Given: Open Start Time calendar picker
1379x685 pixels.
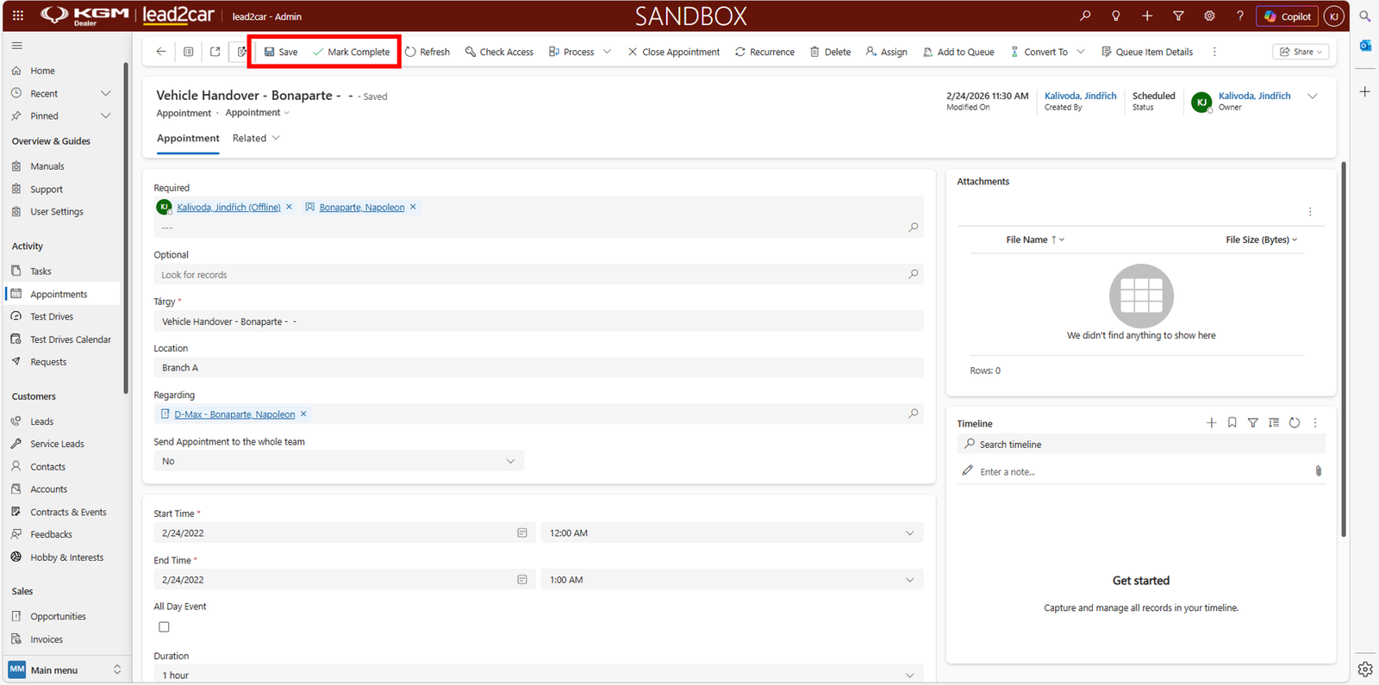Looking at the screenshot, I should click(x=522, y=533).
